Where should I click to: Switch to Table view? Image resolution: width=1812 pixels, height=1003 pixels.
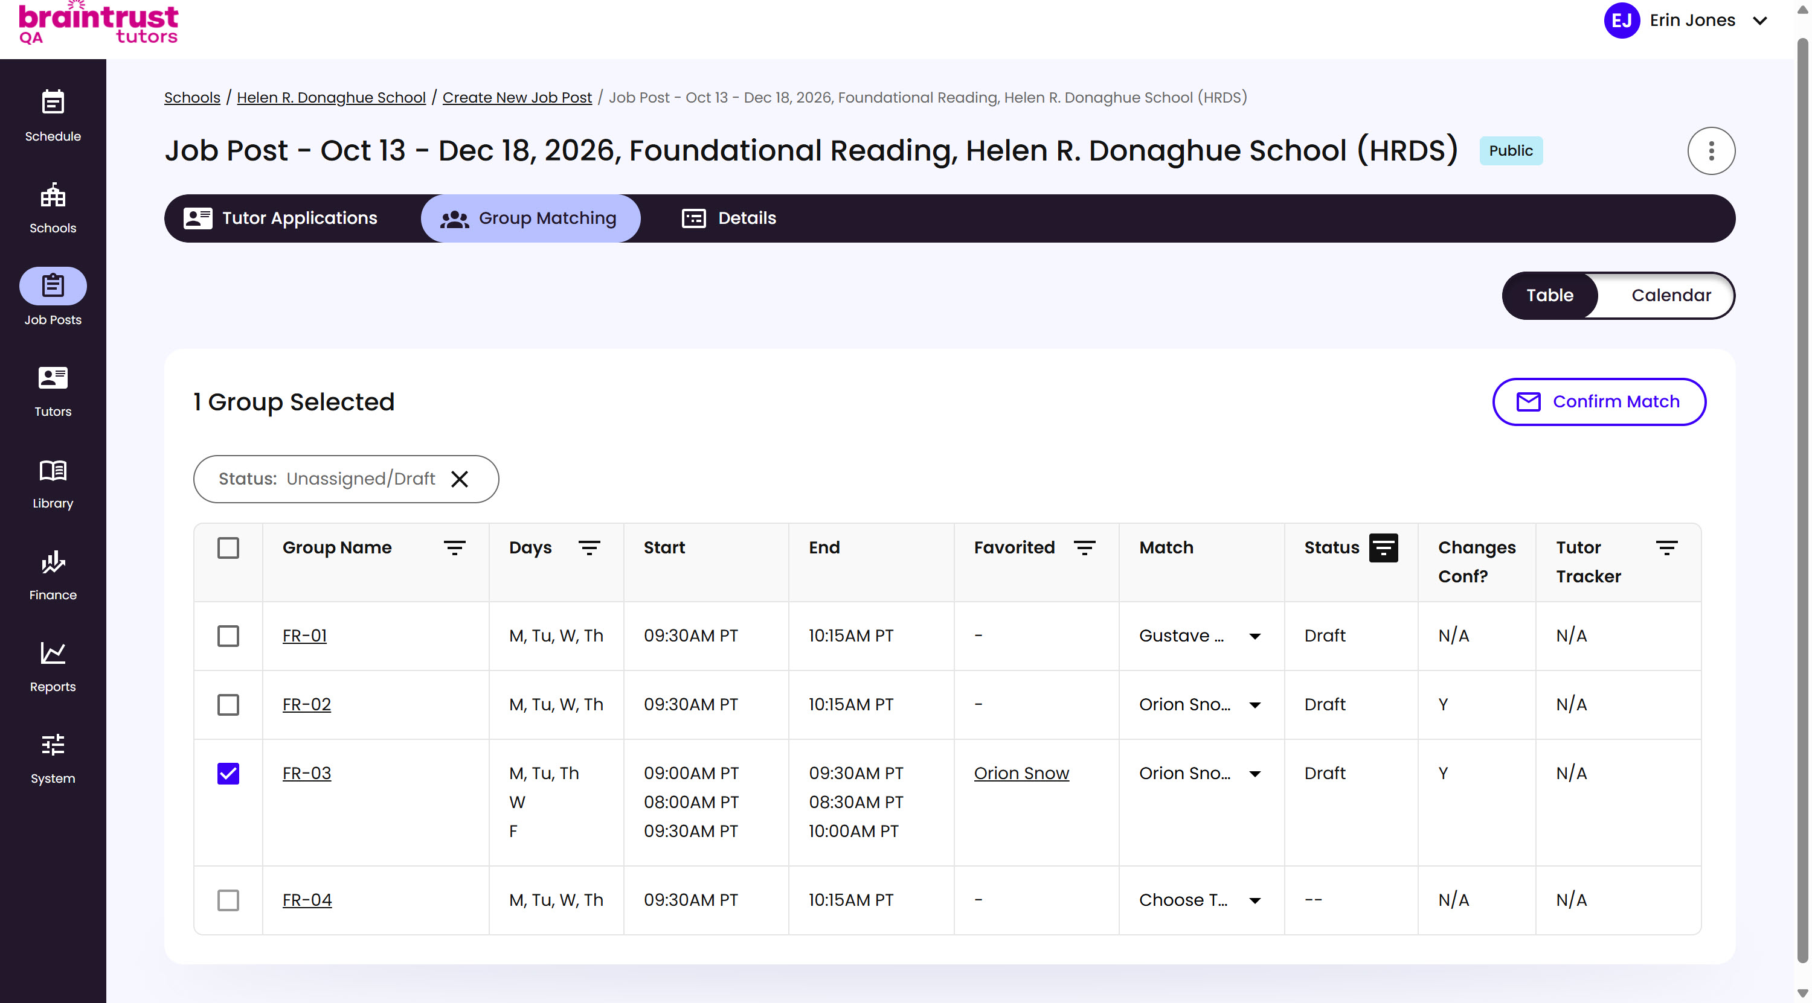[1550, 295]
